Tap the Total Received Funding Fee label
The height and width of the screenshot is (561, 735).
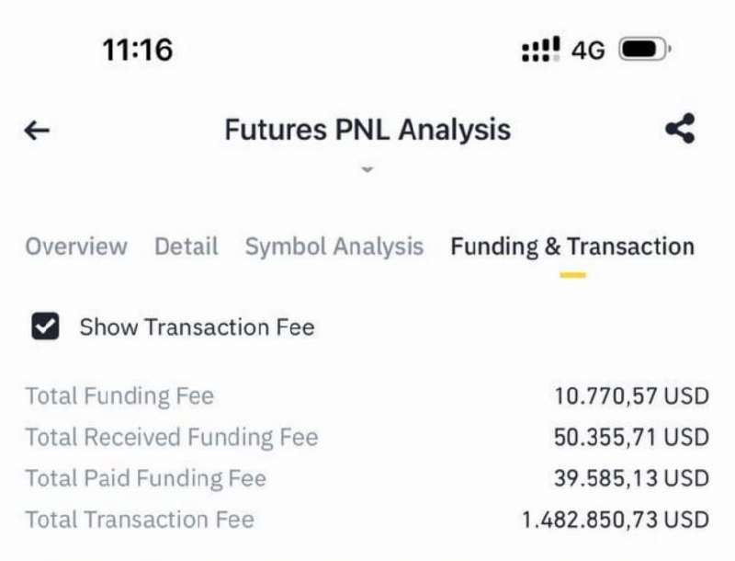(x=171, y=437)
